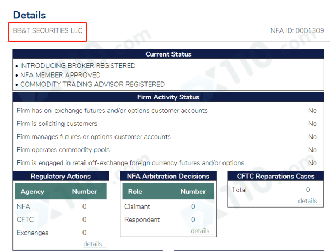Click the Current Status section header
Viewport: 331px width, 251px height.
[x=168, y=54]
